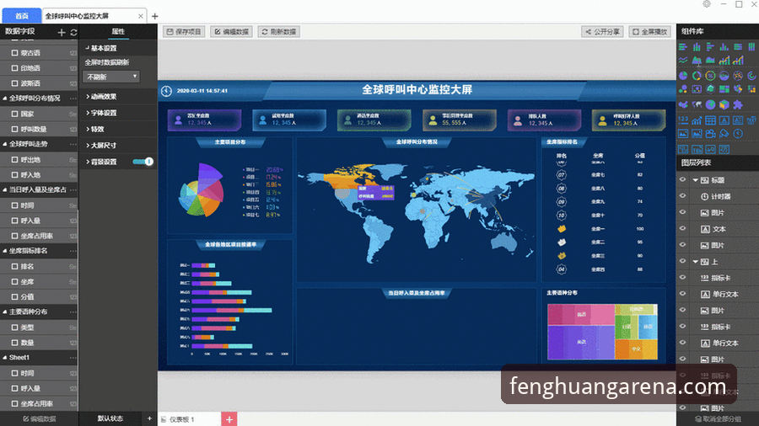Hide the 标题 group layer
Image resolution: width=759 pixels, height=426 pixels.
click(x=682, y=179)
